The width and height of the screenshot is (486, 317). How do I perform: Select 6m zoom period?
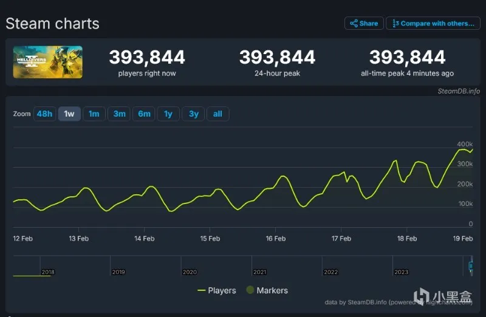pyautogui.click(x=144, y=114)
